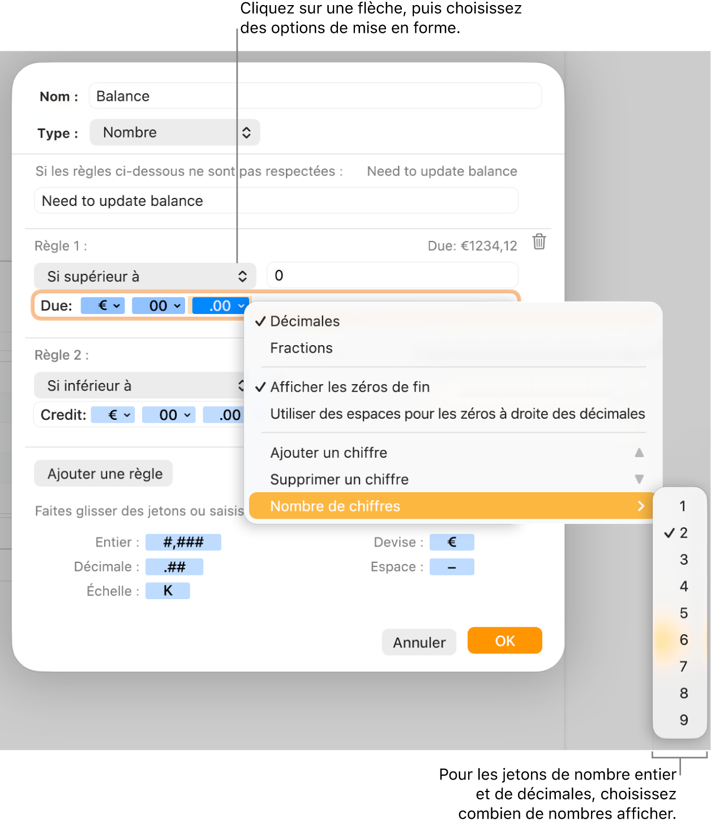The image size is (711, 826).
Task: Disable Afficher les zéros de fin
Action: click(x=349, y=387)
